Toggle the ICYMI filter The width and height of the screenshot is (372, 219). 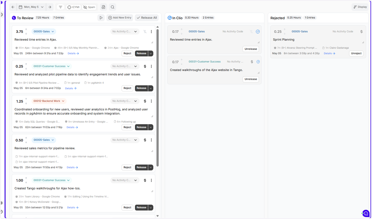(73, 7)
